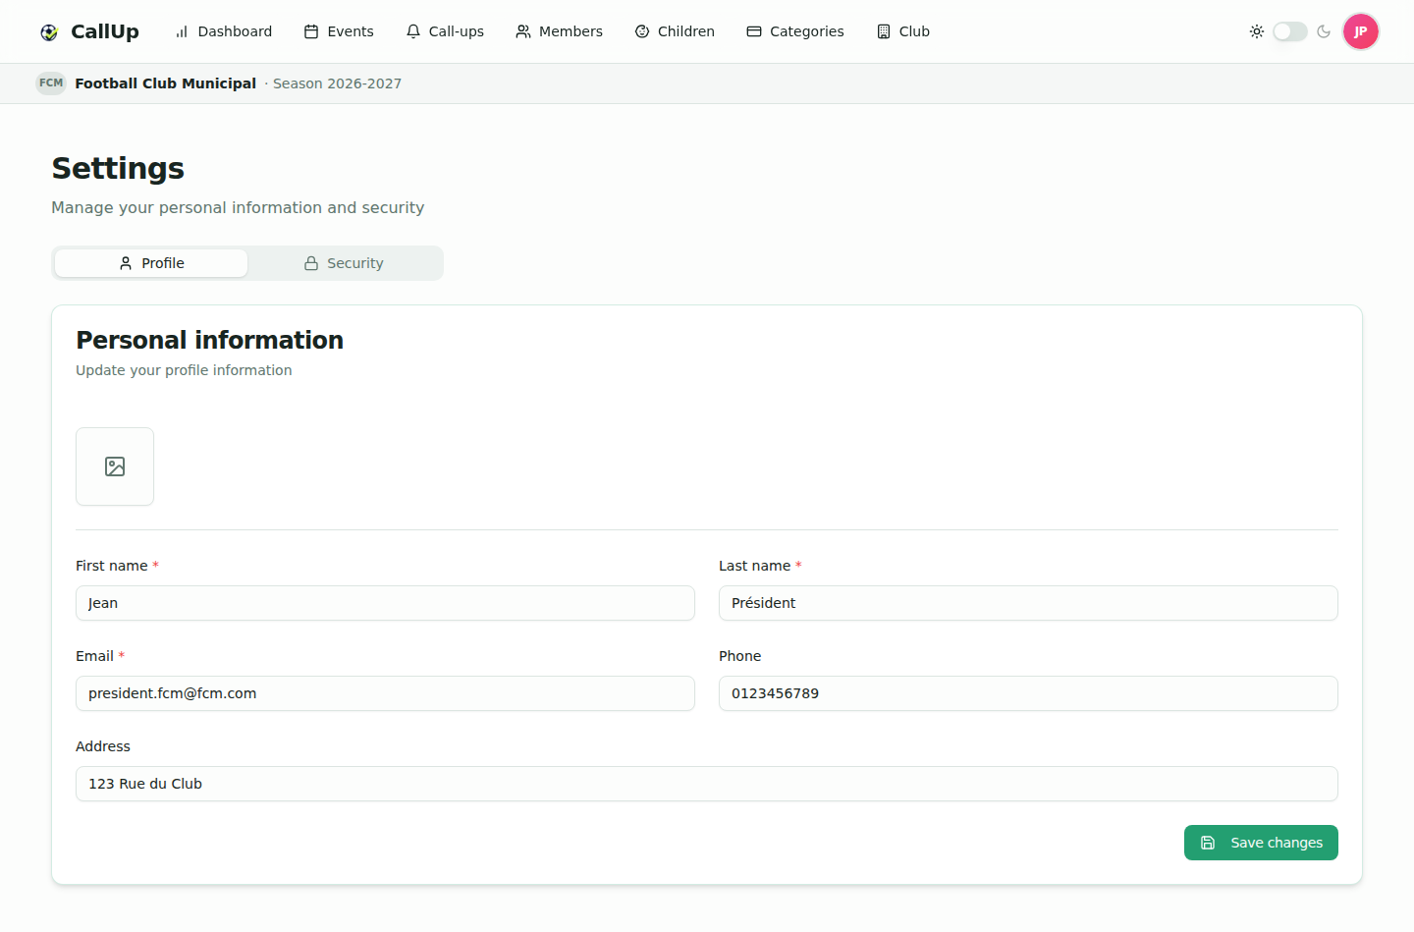Click into the Email input field
The image size is (1414, 932).
pyautogui.click(x=385, y=693)
